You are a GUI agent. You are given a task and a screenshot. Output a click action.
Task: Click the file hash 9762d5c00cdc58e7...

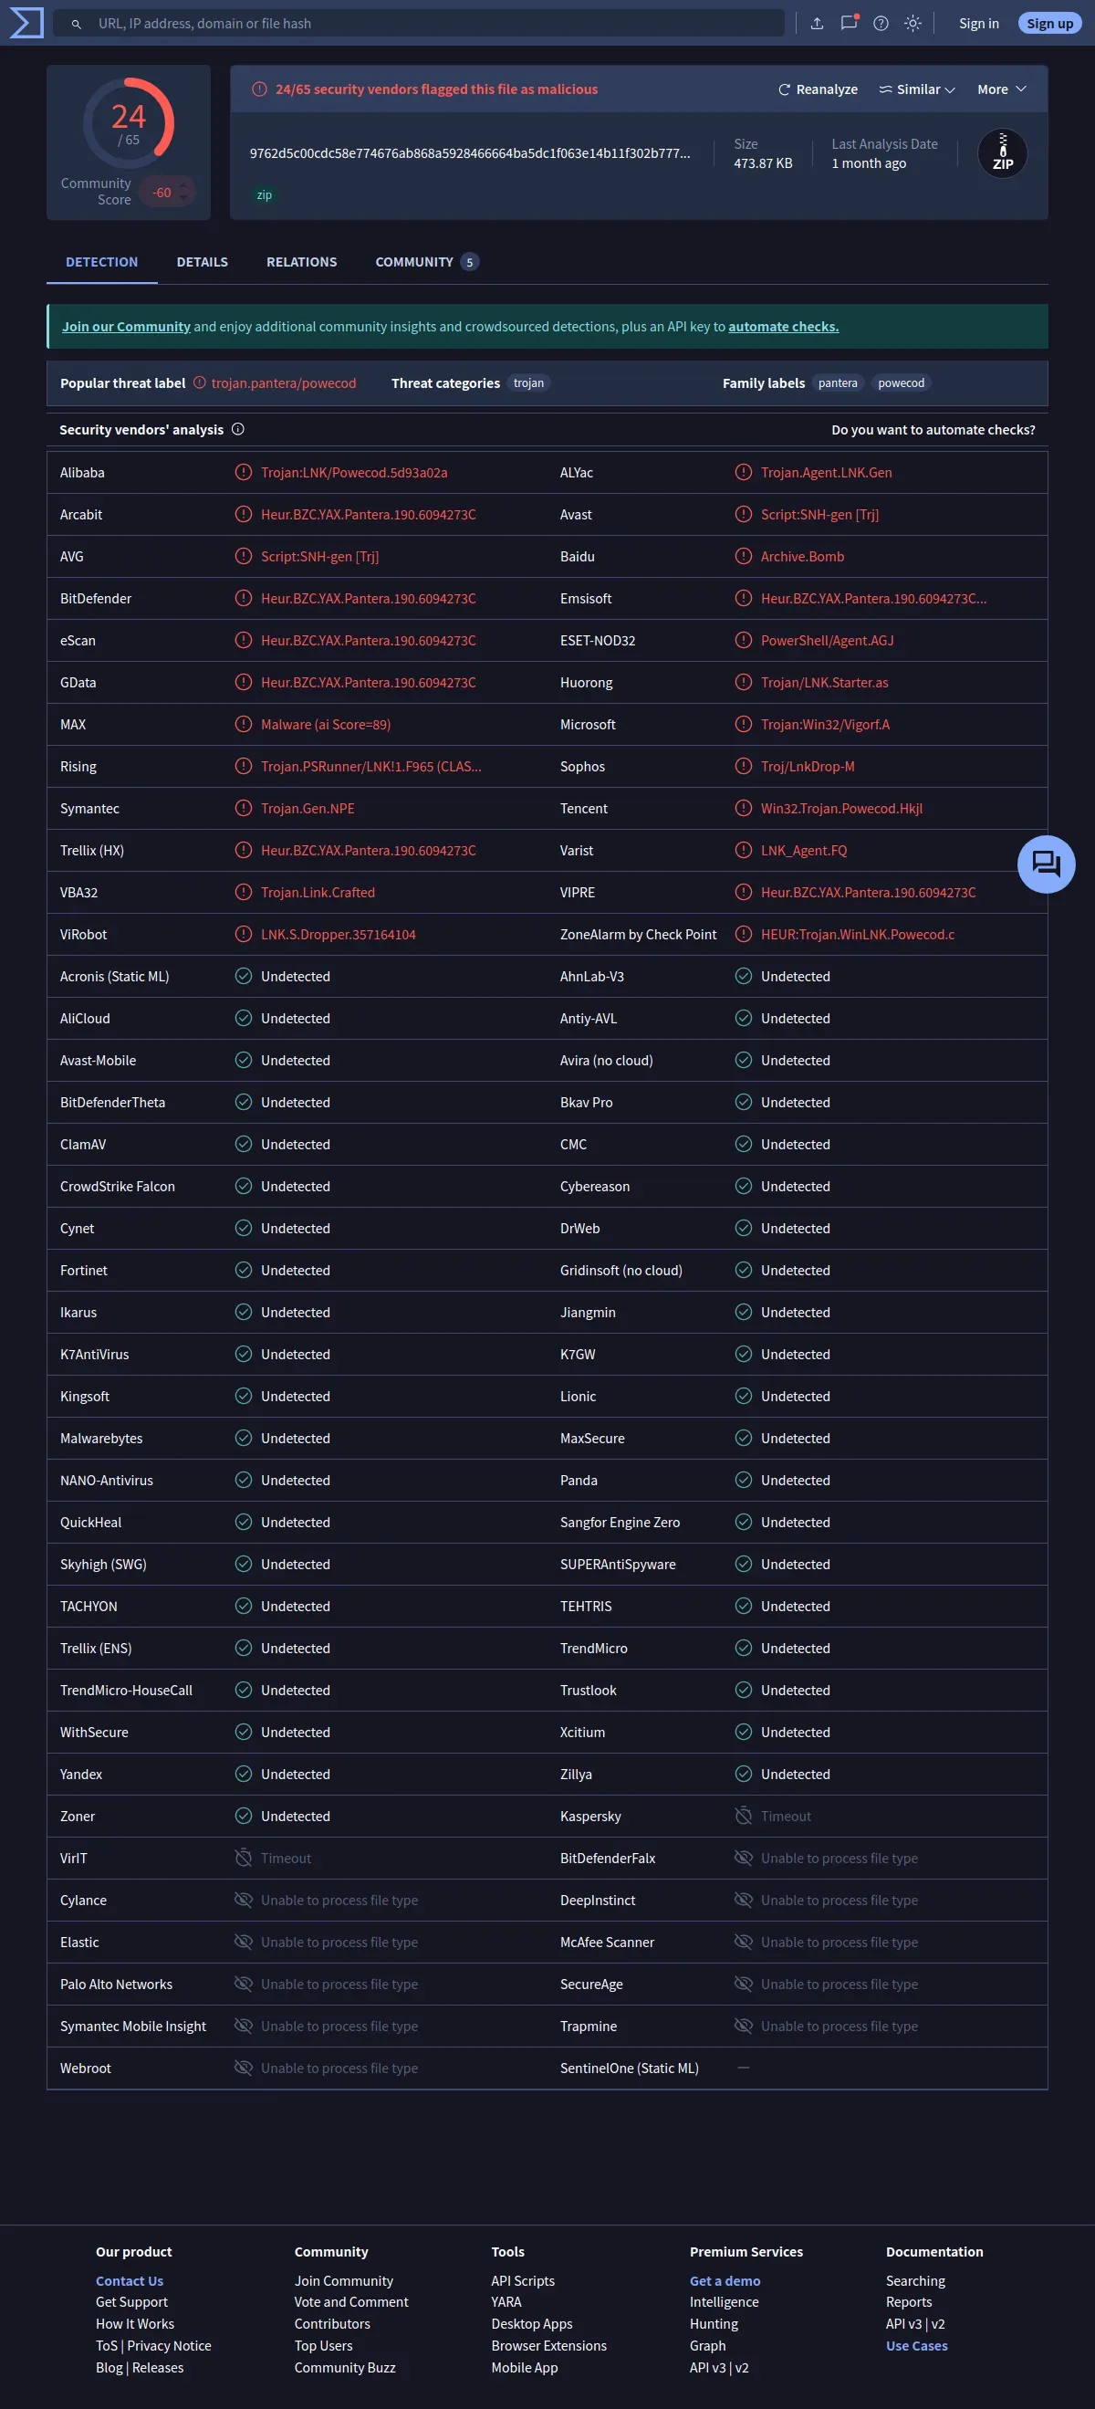coord(469,153)
